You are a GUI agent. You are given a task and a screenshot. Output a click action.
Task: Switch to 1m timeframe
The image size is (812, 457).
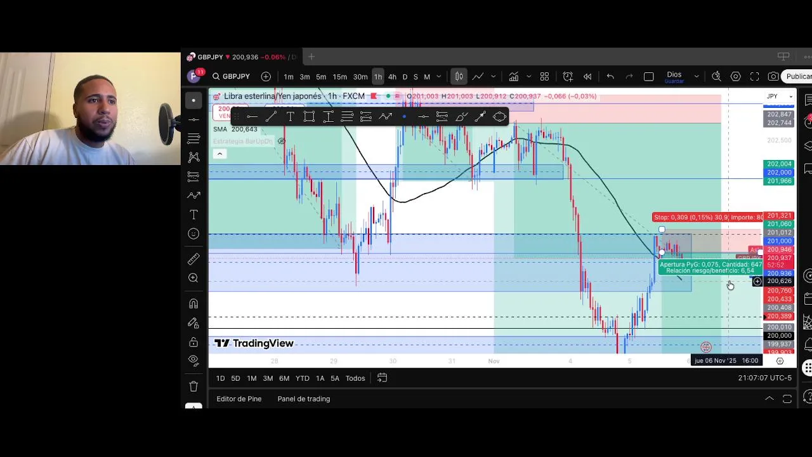pos(289,77)
